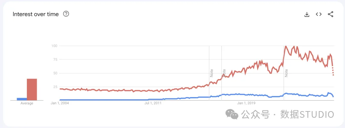This screenshot has width=345, height=128.
Task: Click the Jan 1, 2004 axis label
Action: pyautogui.click(x=60, y=103)
